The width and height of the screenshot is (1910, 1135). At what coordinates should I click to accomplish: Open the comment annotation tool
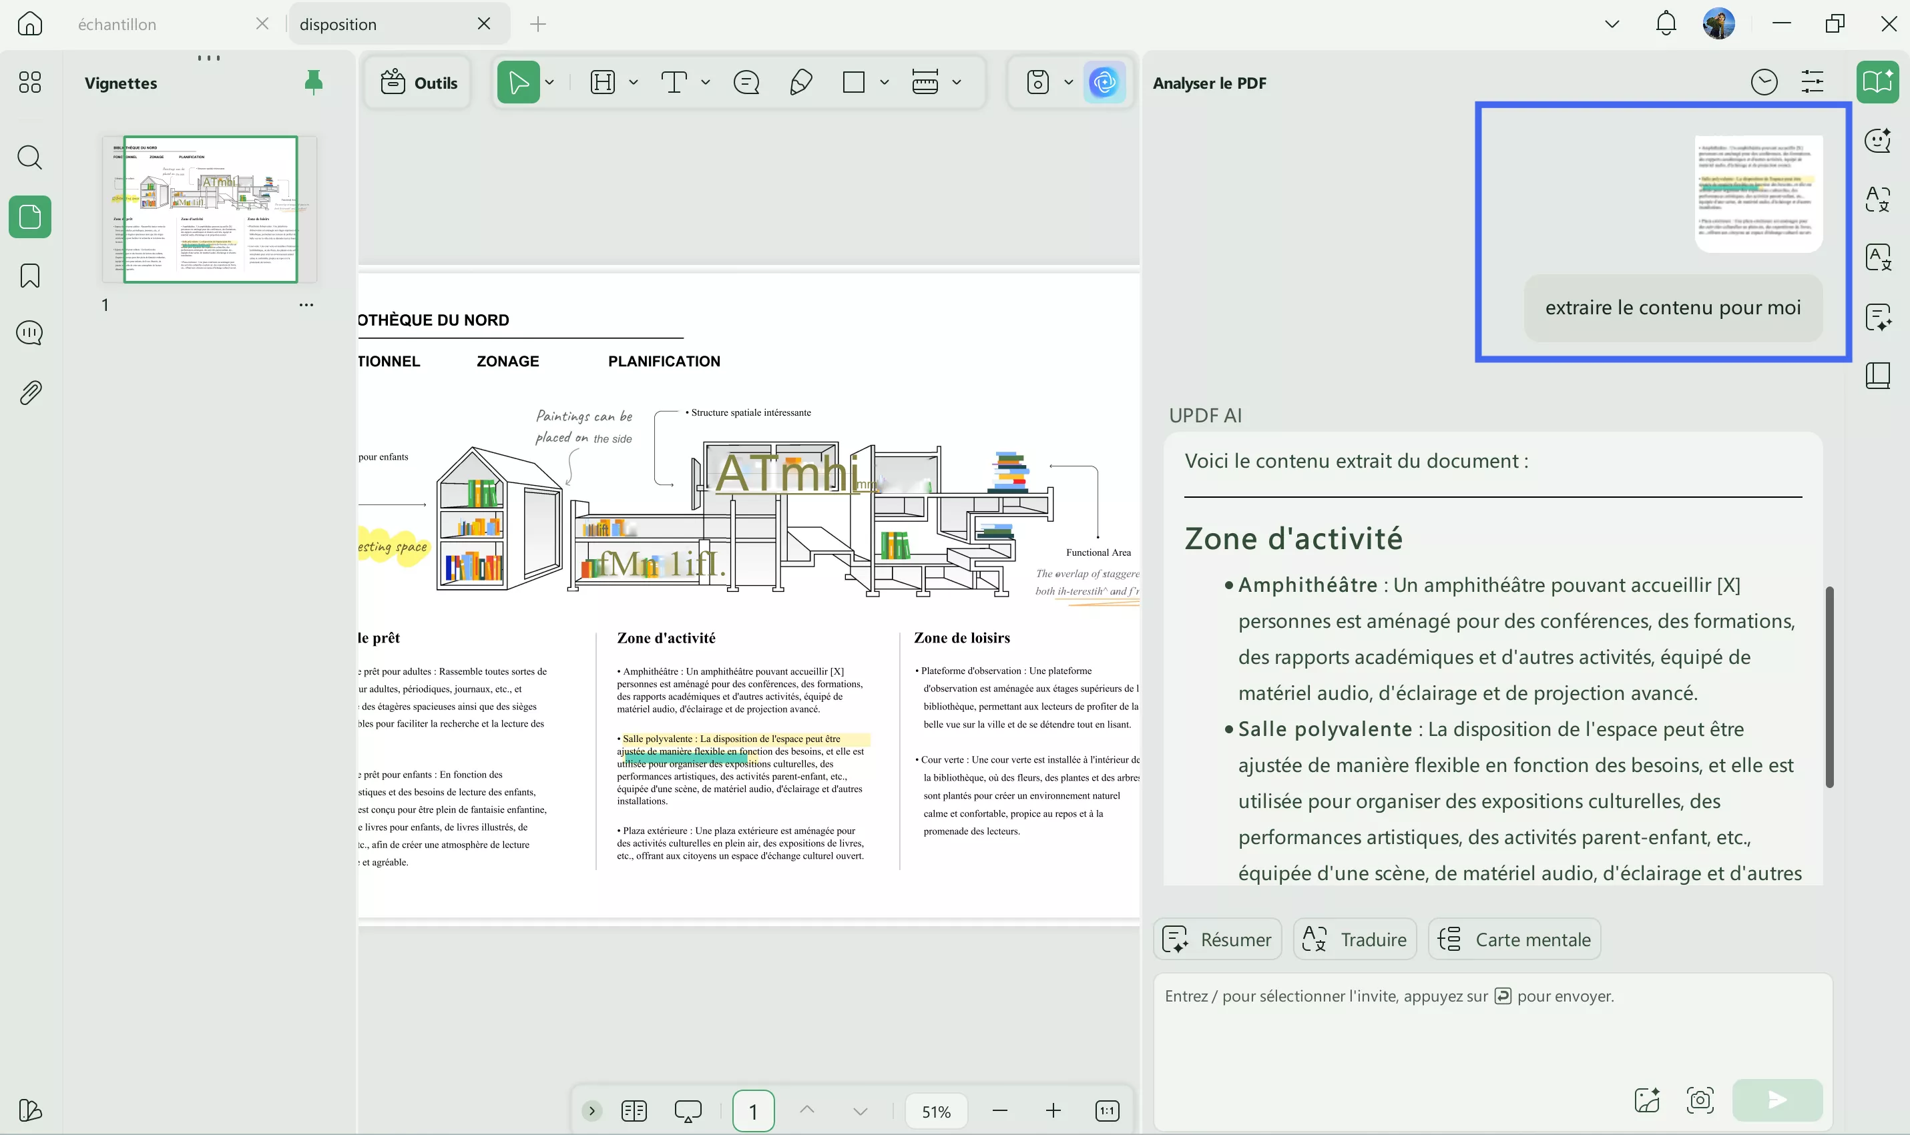coord(746,82)
